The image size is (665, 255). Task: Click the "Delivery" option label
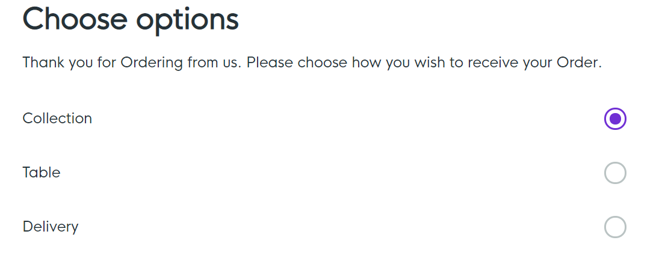tap(51, 227)
